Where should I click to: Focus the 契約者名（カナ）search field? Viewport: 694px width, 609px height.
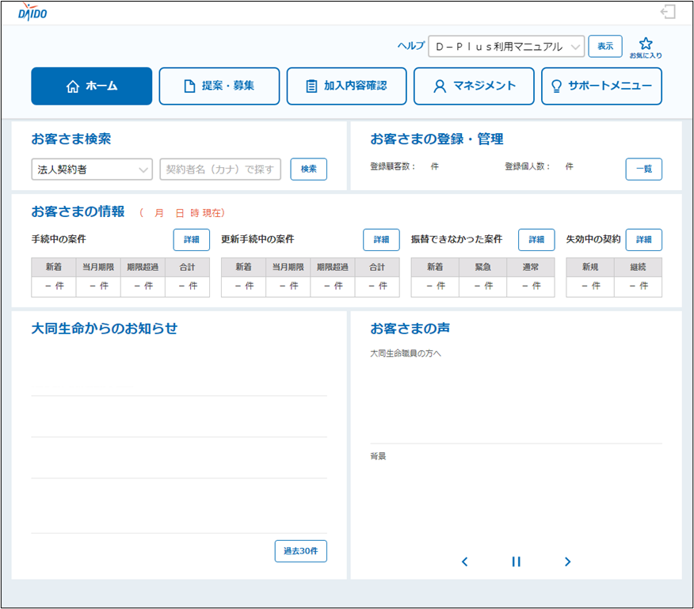point(220,169)
